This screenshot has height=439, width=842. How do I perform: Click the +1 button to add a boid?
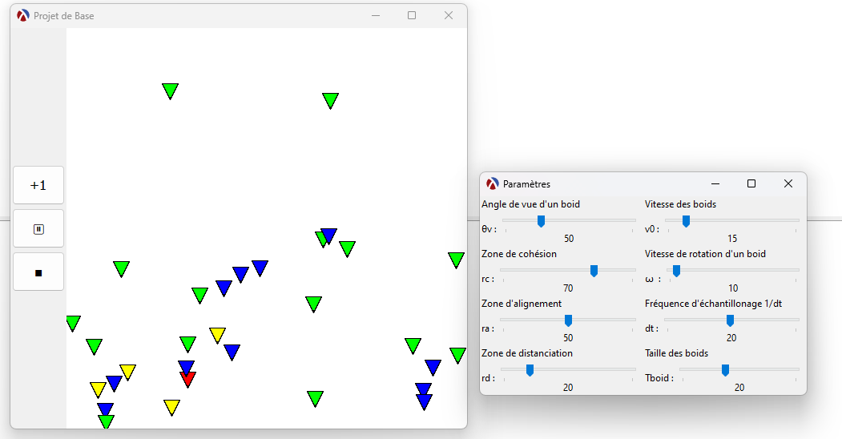pyautogui.click(x=38, y=186)
